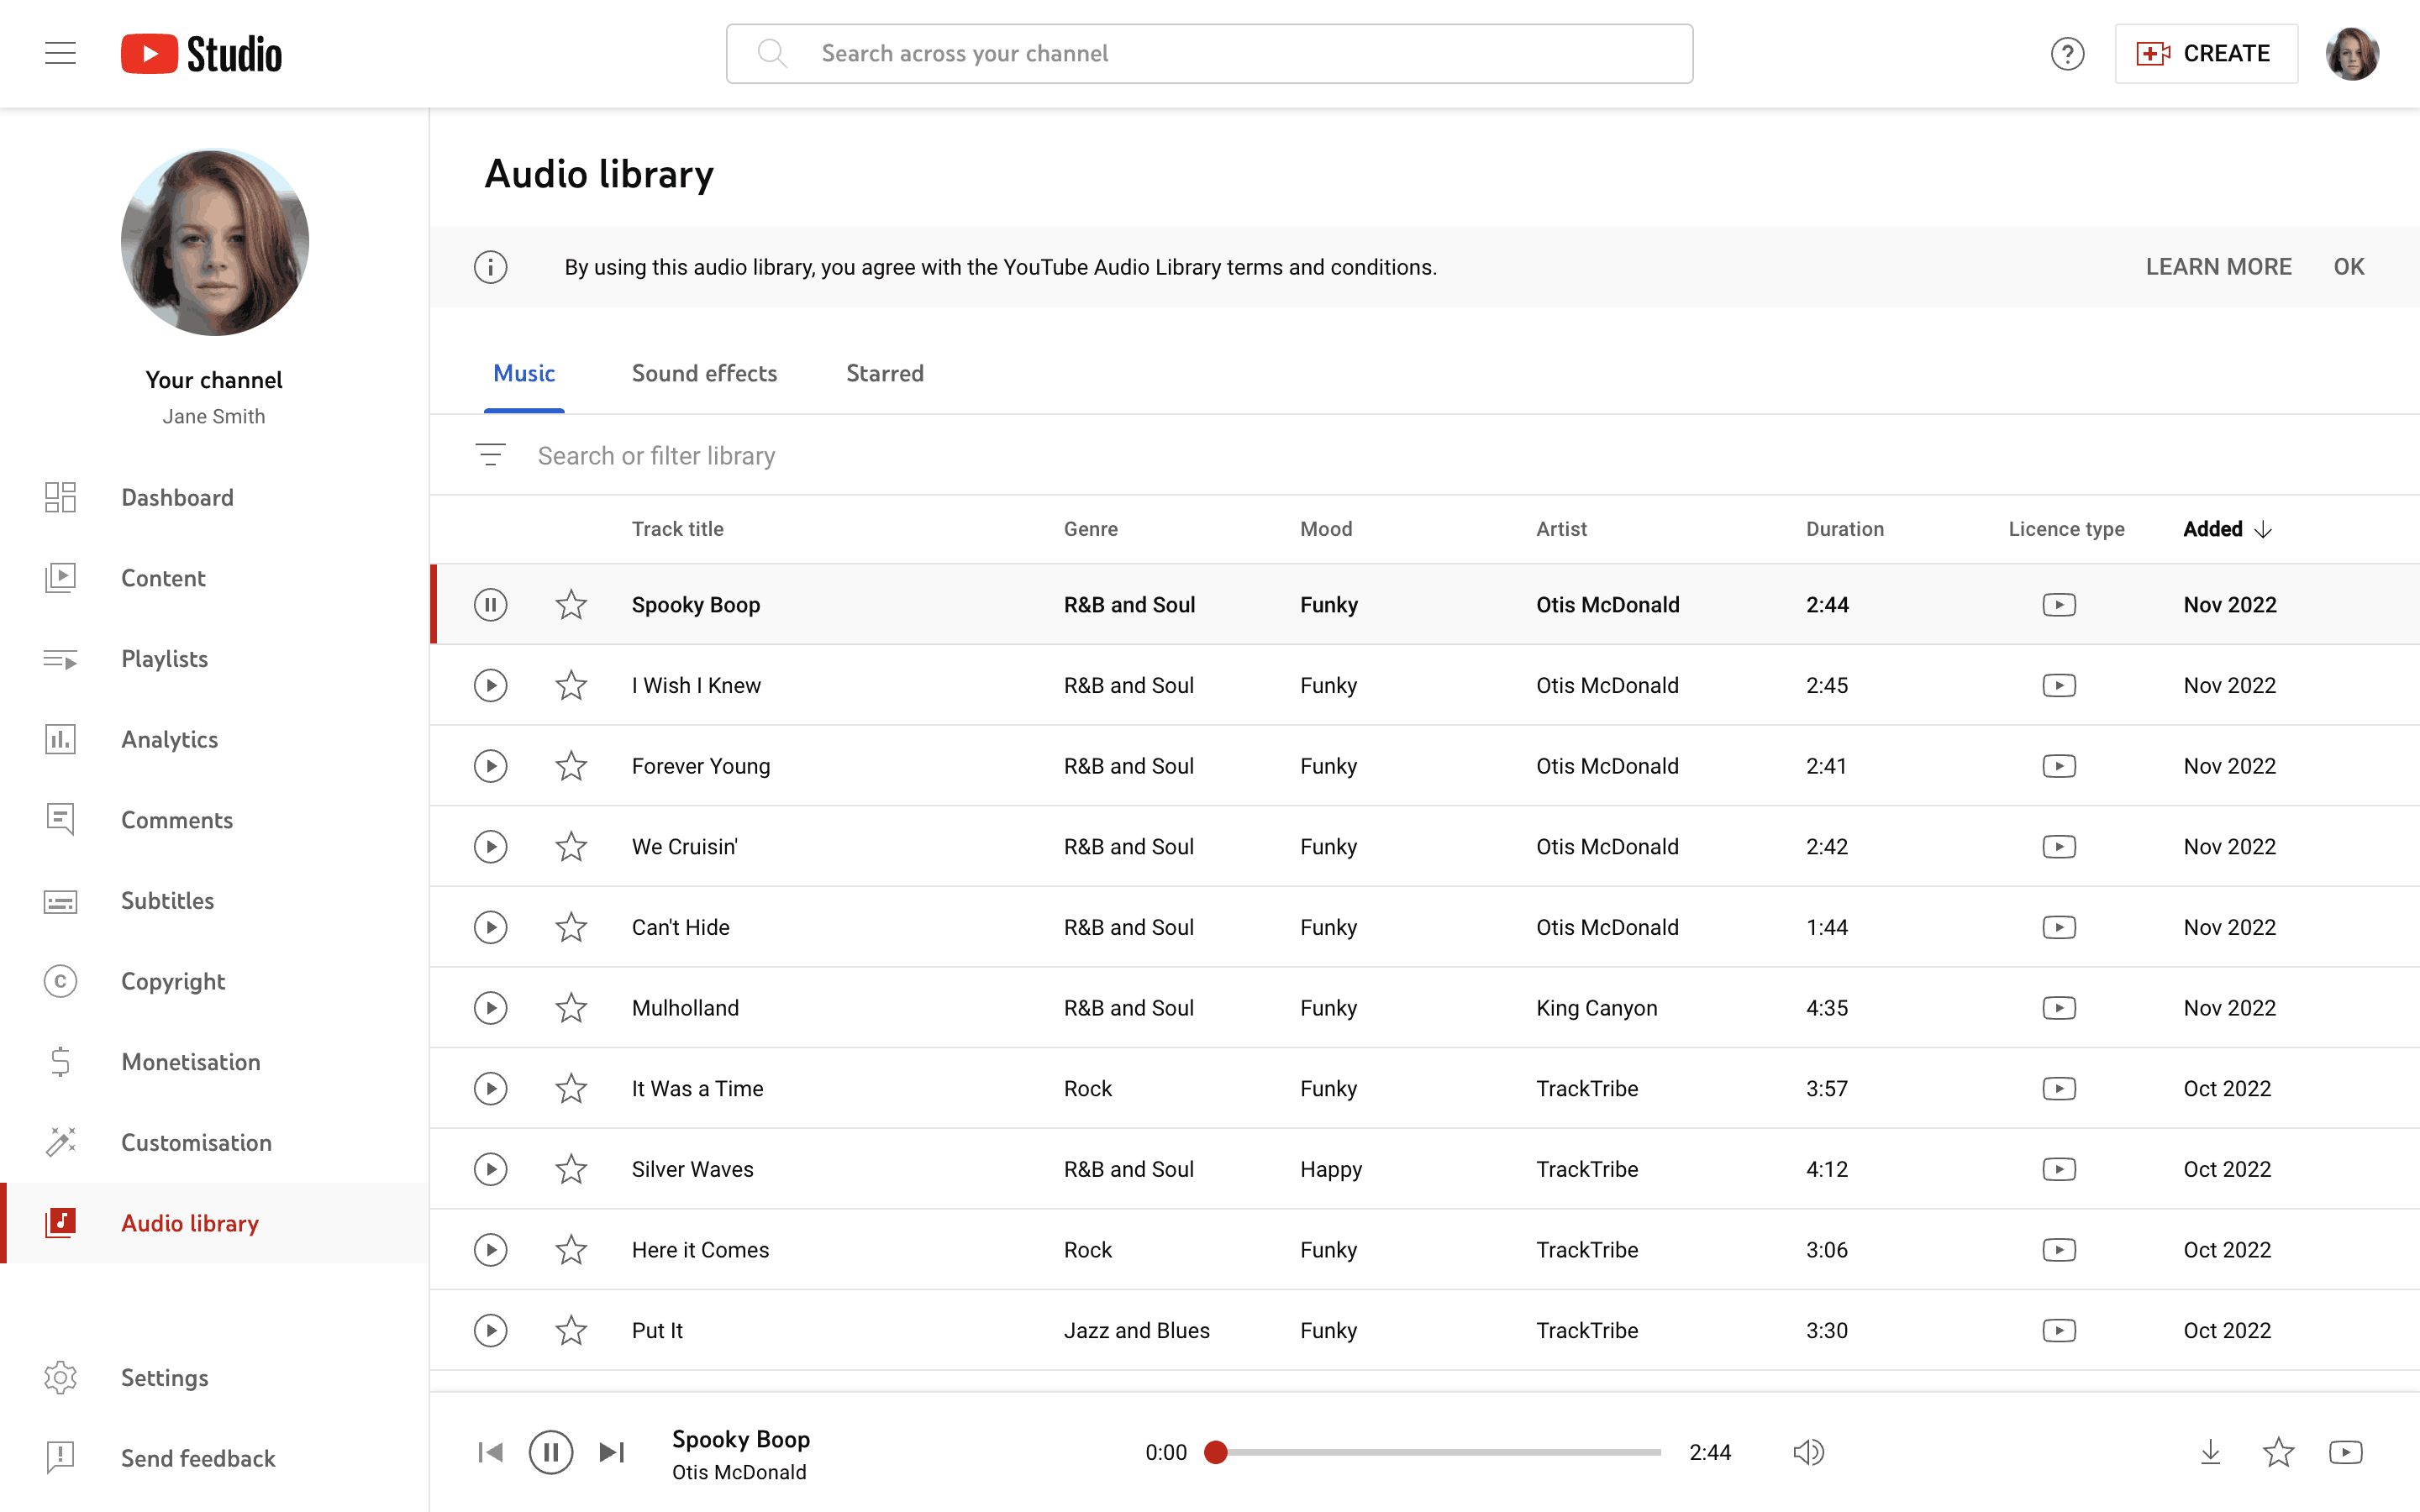Screen dimensions: 2420x1512
Task: Open the hamburger menu to collapse sidebar
Action: 61,54
